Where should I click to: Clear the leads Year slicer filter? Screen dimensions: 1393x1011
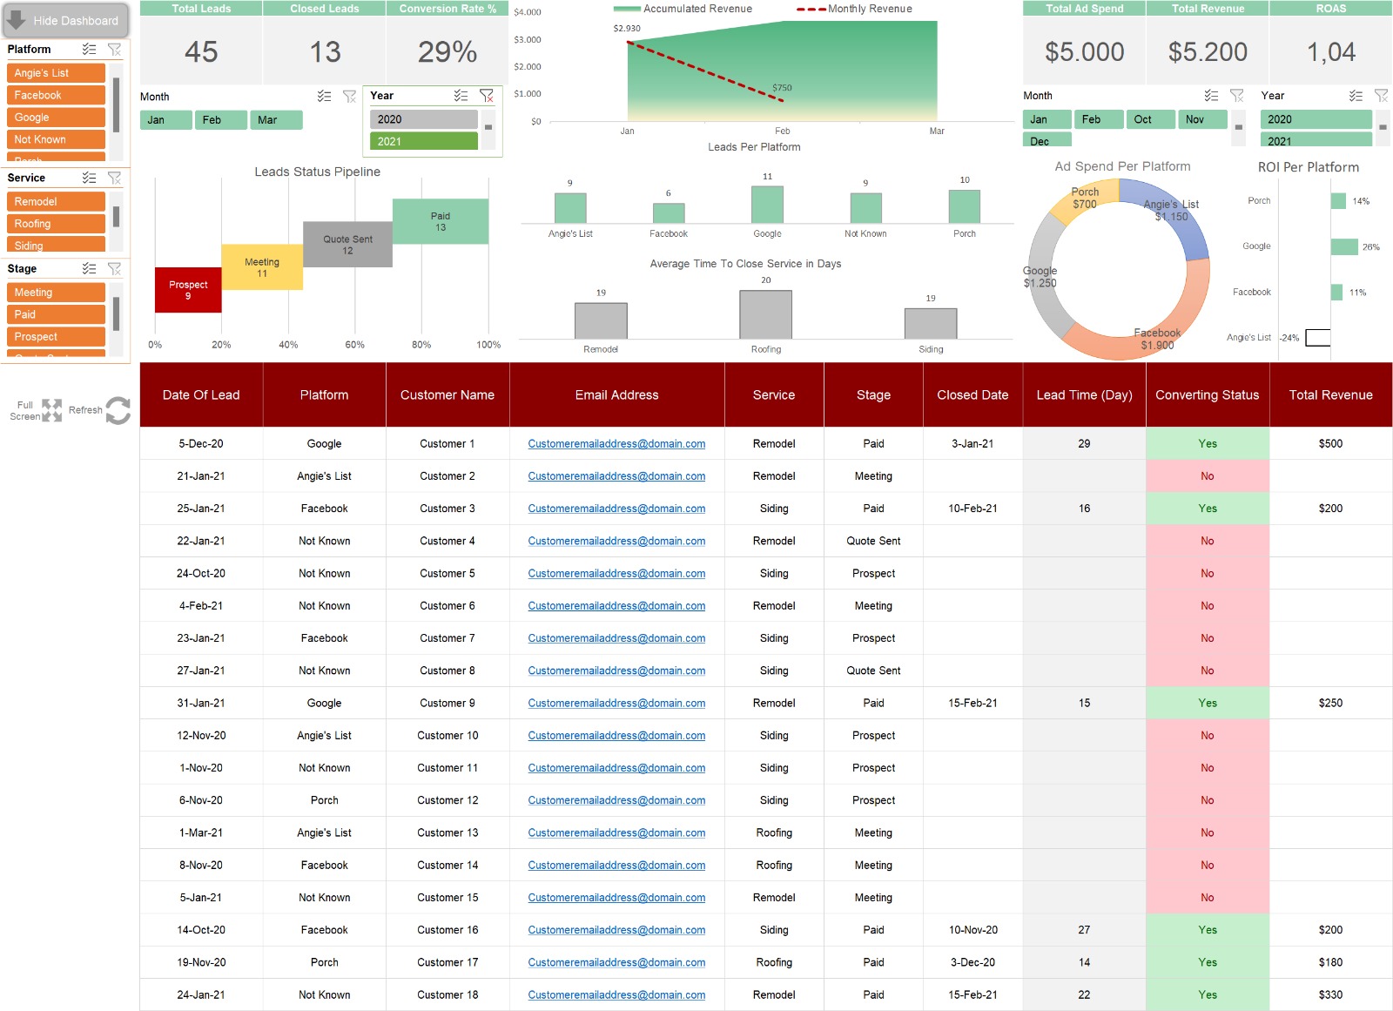click(x=487, y=96)
